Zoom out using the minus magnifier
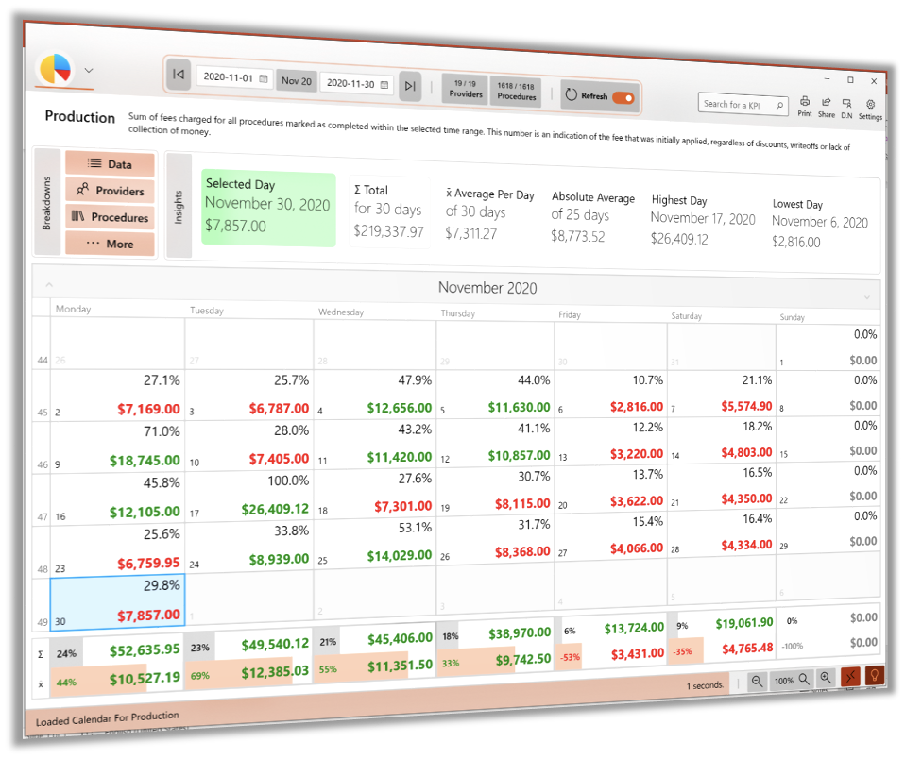 758,679
